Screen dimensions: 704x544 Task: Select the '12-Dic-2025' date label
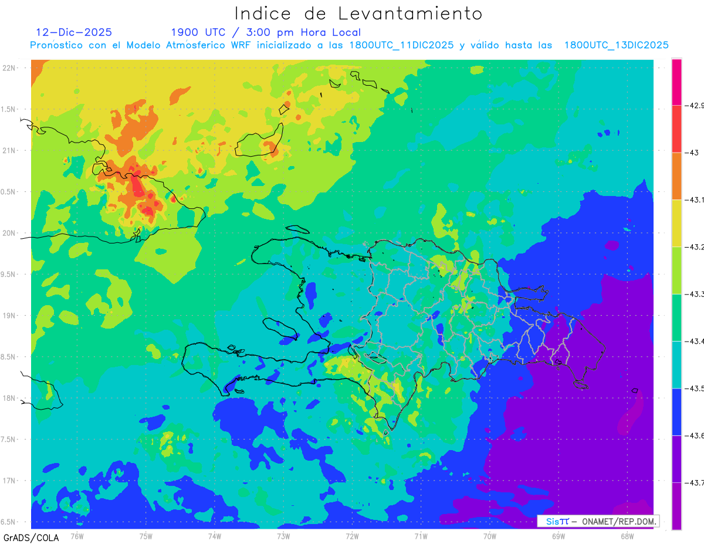[74, 32]
